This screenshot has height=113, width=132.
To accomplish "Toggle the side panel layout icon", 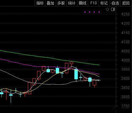I will coord(113,9).
